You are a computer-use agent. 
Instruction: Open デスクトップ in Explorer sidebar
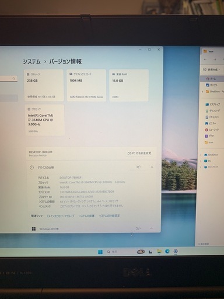point(213,105)
